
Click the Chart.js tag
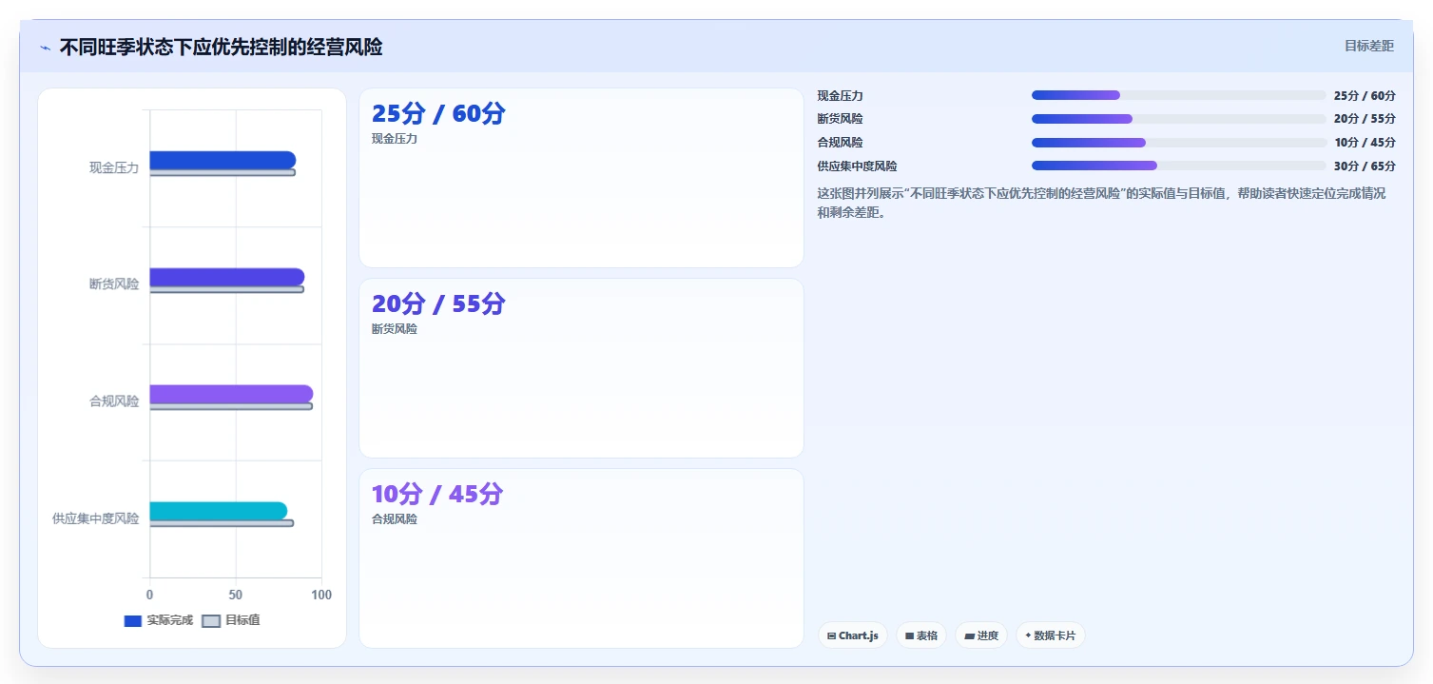pos(853,635)
